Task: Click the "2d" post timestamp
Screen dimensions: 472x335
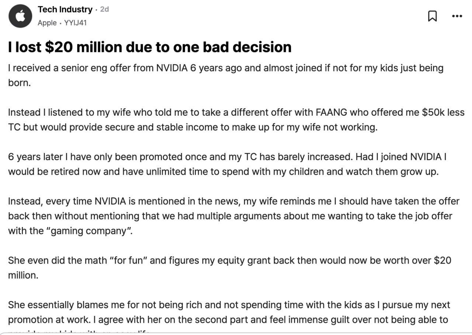Action: click(x=104, y=10)
